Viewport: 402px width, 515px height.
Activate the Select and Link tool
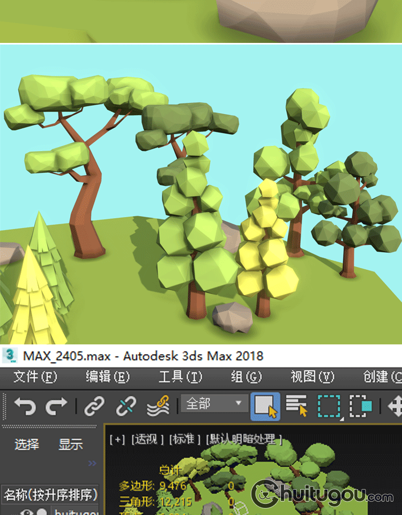pyautogui.click(x=94, y=406)
